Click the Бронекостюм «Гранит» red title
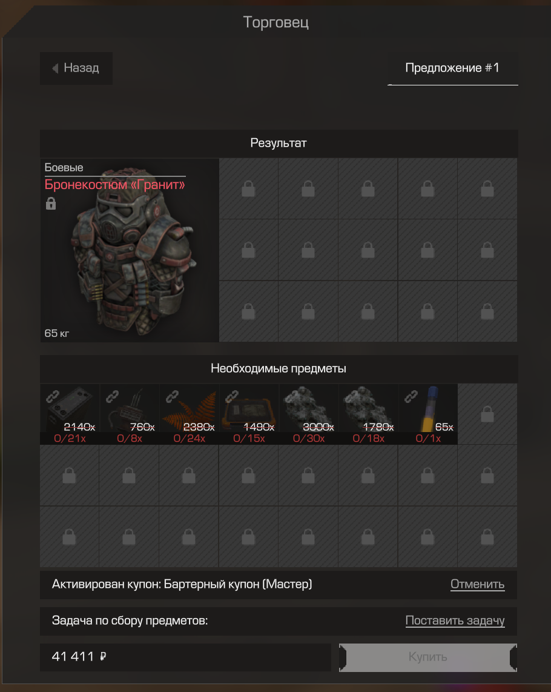The image size is (551, 692). click(114, 184)
